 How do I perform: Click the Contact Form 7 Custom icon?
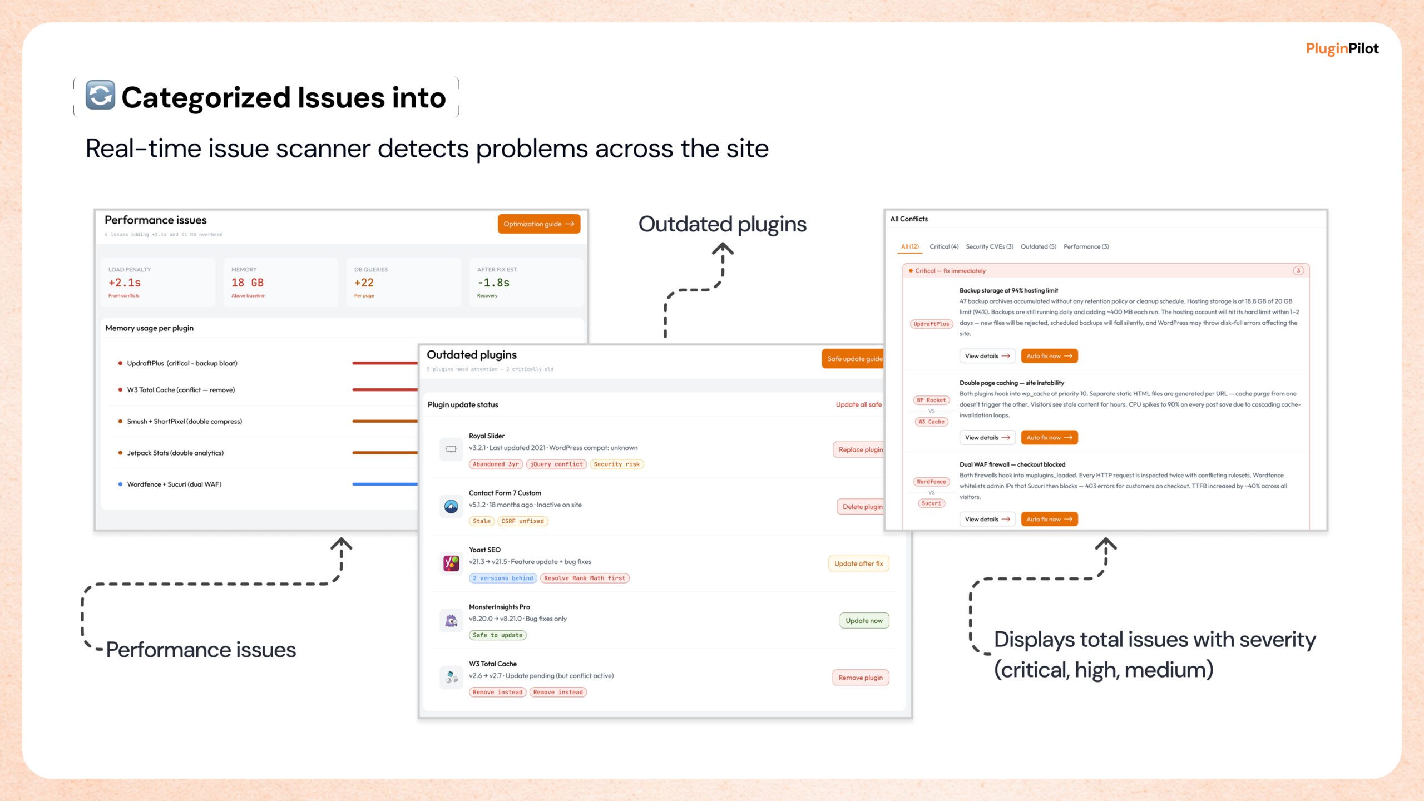[x=451, y=506]
